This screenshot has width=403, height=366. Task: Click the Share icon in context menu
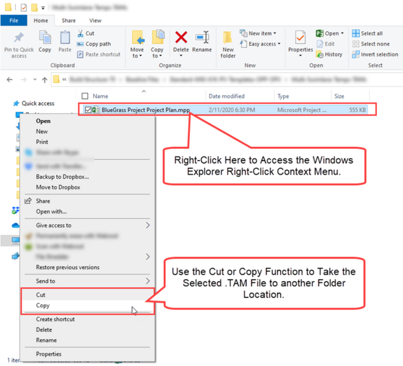click(28, 201)
